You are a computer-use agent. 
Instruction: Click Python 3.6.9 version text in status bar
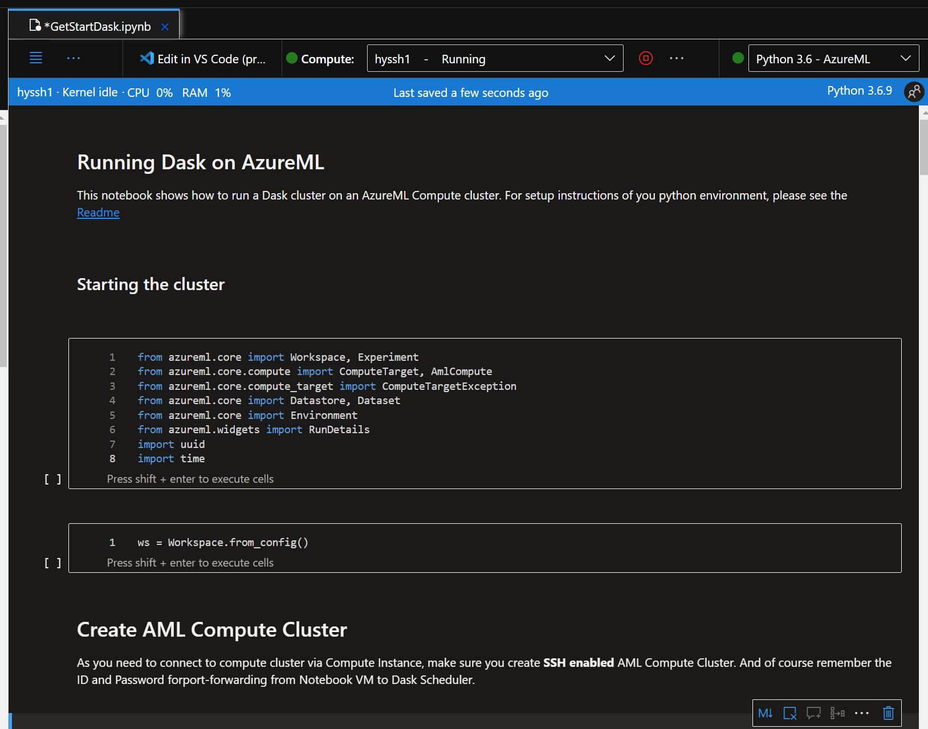point(859,91)
